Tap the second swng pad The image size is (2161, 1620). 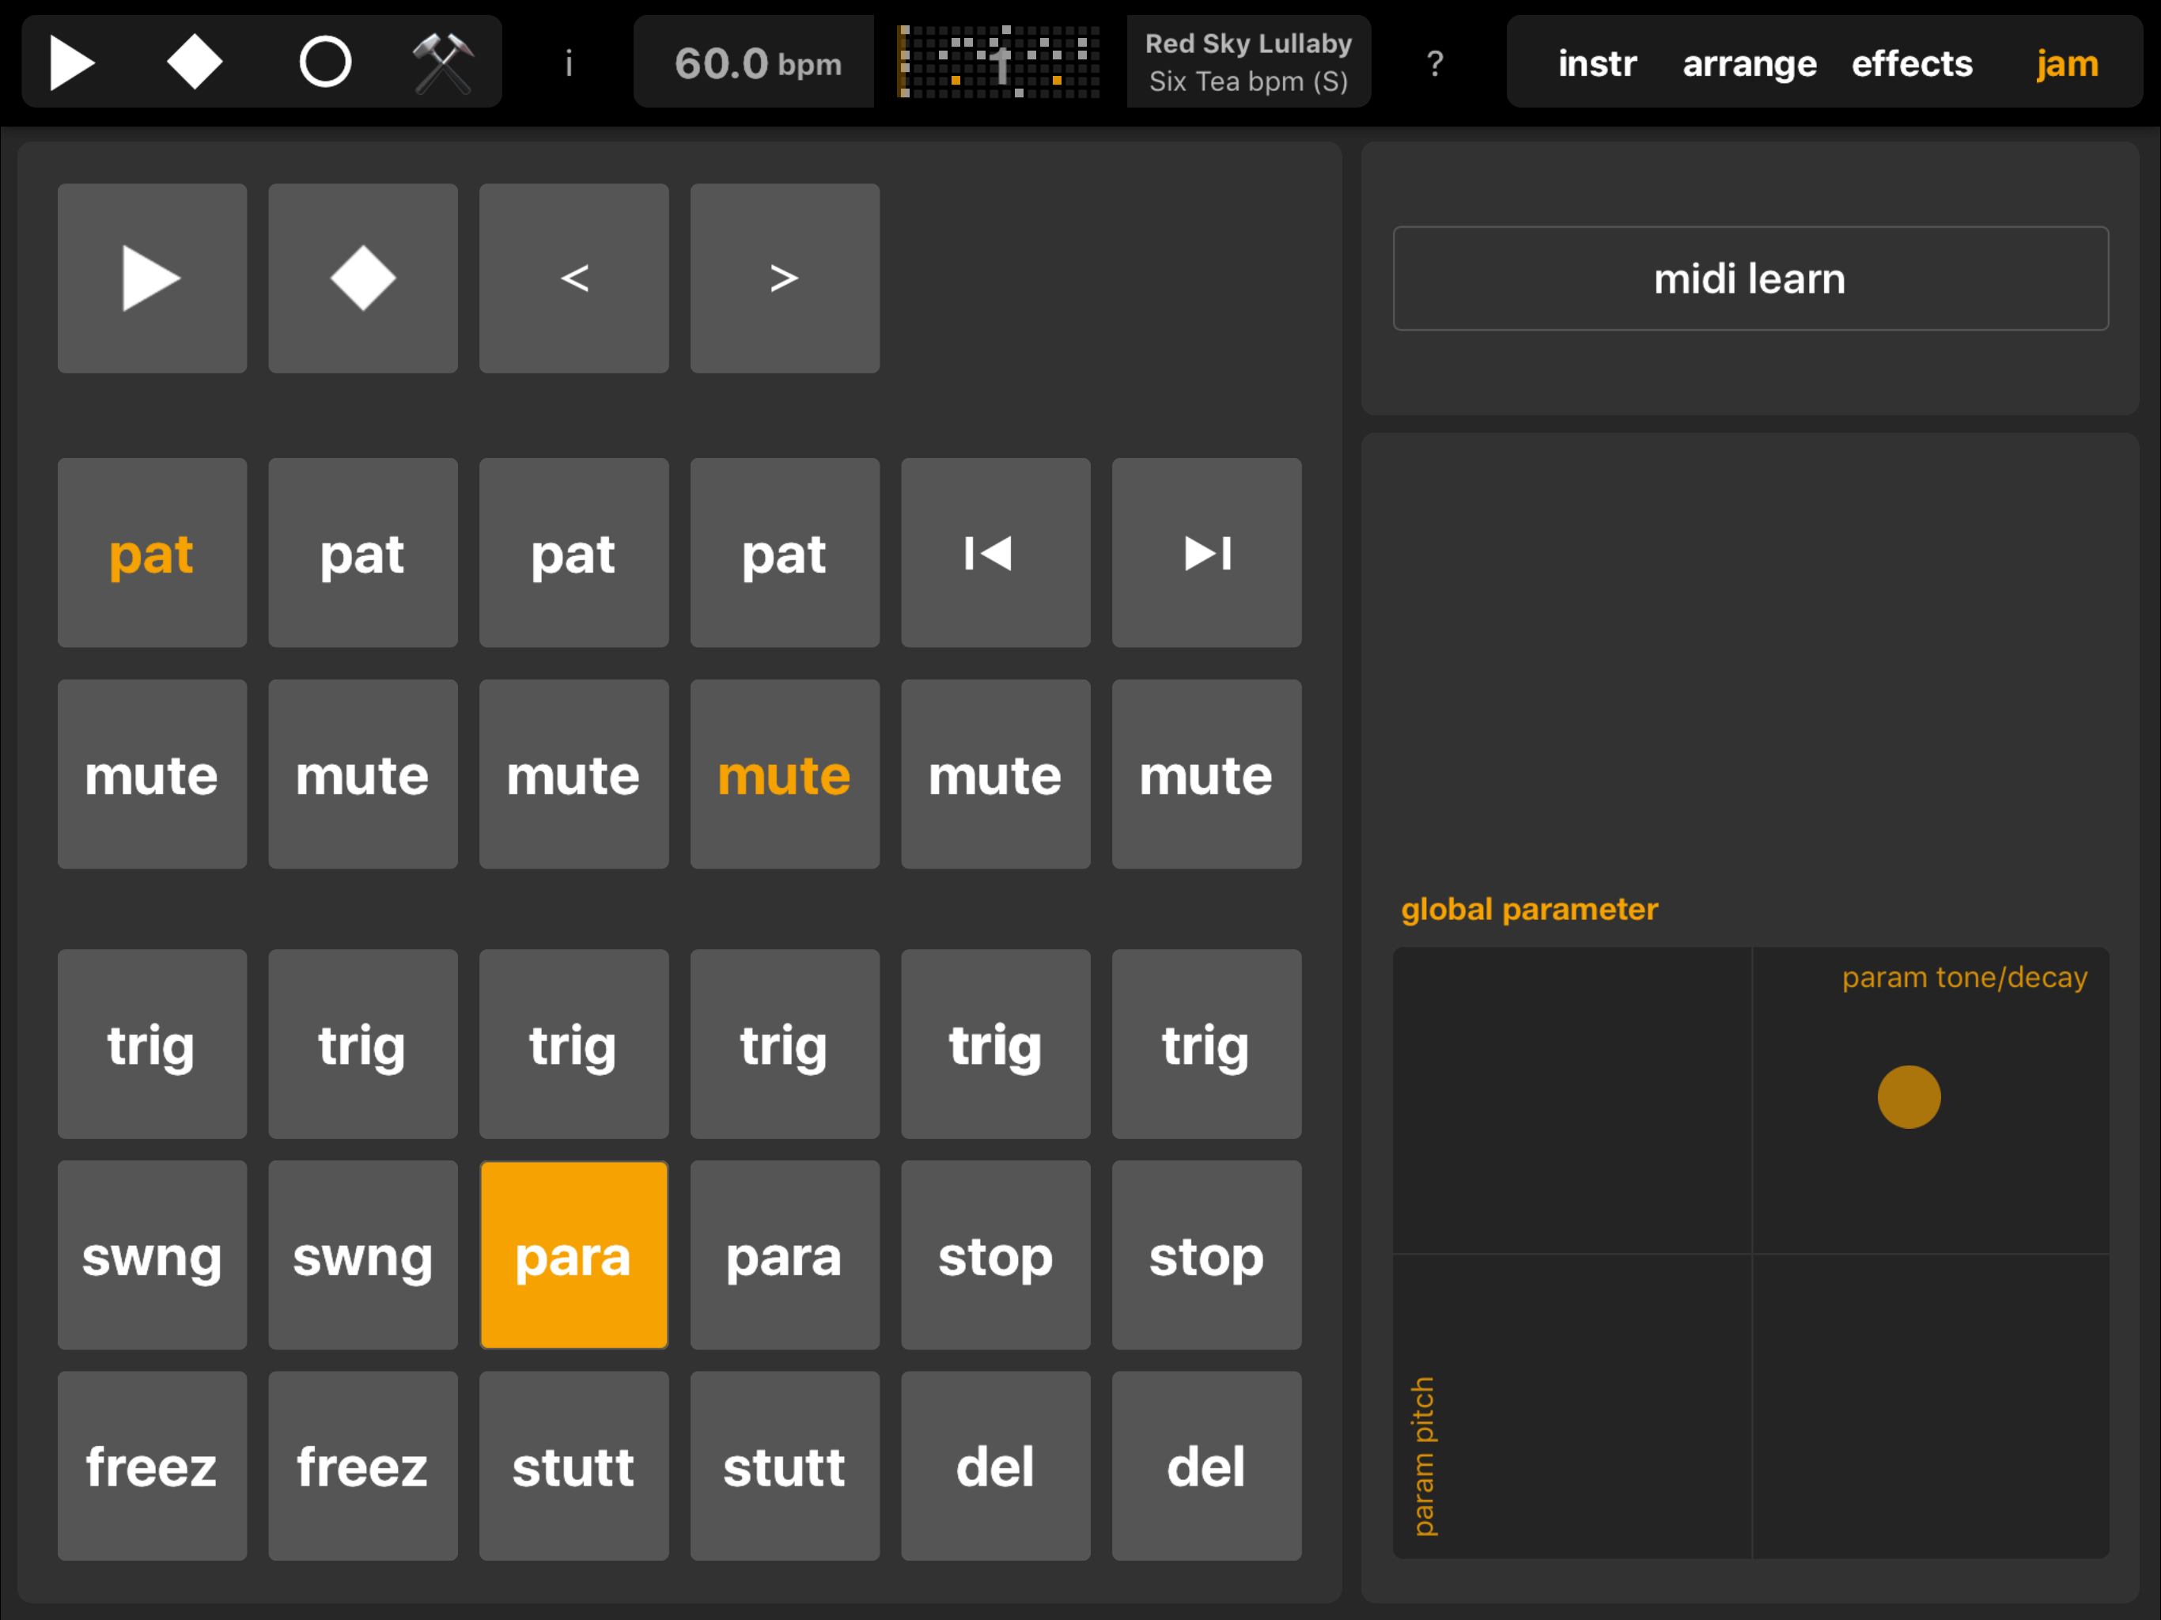point(363,1255)
